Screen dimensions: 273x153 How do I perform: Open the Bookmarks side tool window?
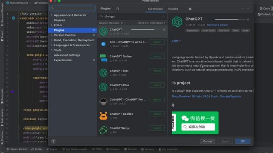coord(2,96)
